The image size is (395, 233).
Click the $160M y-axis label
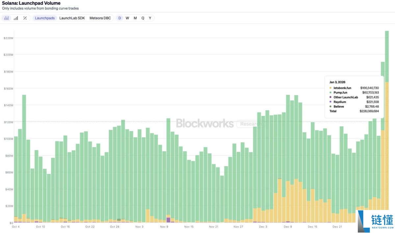[x=8, y=89]
